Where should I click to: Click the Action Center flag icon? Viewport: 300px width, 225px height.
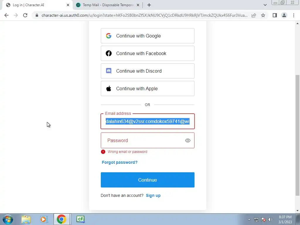point(263,219)
